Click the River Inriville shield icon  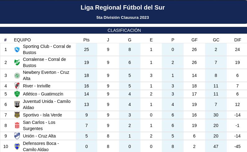click(17, 86)
